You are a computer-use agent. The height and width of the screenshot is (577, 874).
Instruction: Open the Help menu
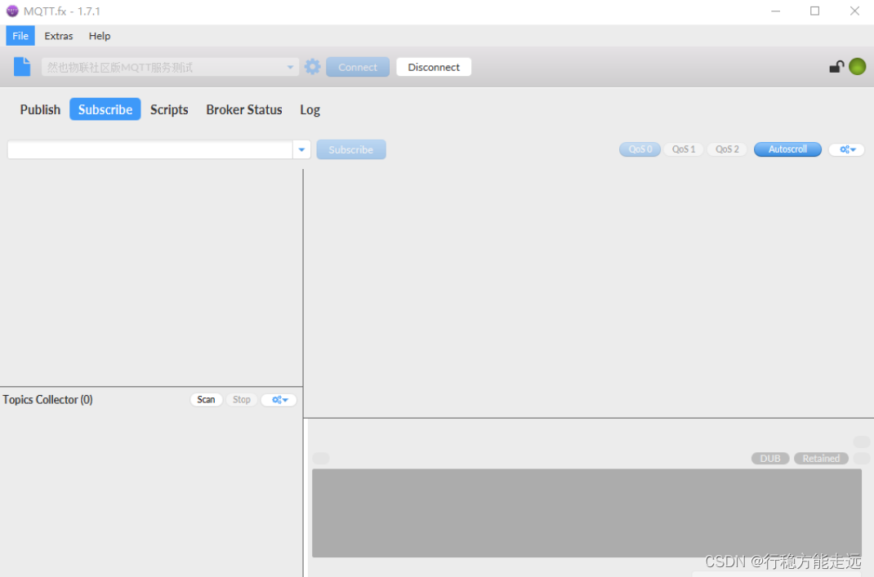coord(99,36)
